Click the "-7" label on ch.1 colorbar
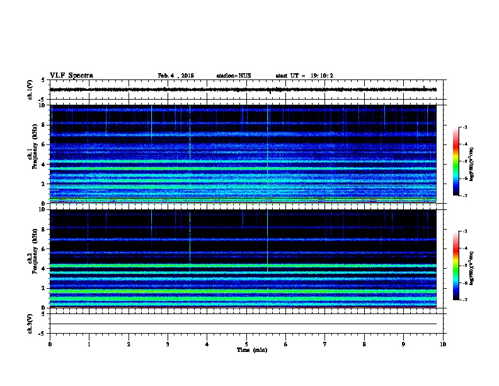Screen dimensions: 499x386 pos(464,196)
